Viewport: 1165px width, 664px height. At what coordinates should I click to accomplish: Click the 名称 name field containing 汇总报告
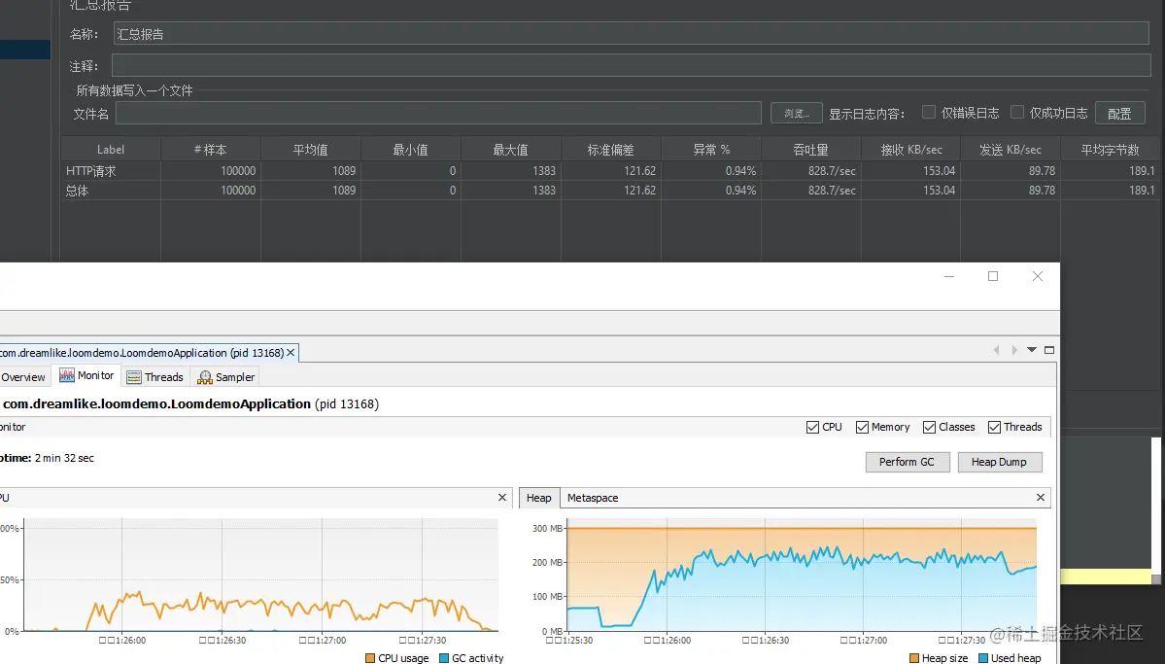point(631,33)
